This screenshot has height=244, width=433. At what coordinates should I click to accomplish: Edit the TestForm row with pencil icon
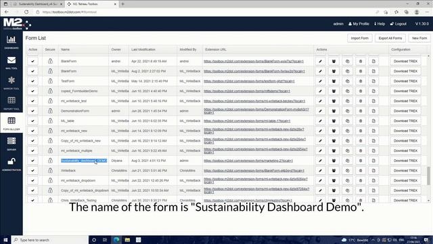pos(320,81)
